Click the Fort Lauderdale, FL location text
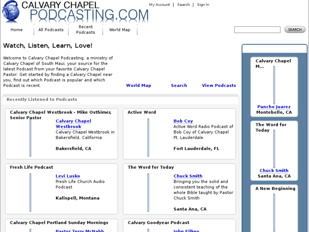This screenshot has height=232, width=309. (x=196, y=149)
